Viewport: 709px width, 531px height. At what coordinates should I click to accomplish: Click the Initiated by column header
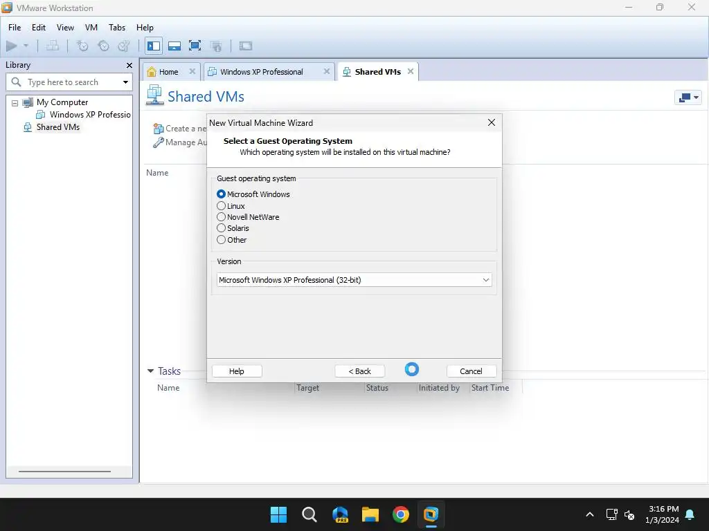[x=439, y=388]
